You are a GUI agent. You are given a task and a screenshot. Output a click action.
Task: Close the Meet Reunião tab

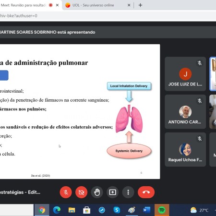coord(57,5)
